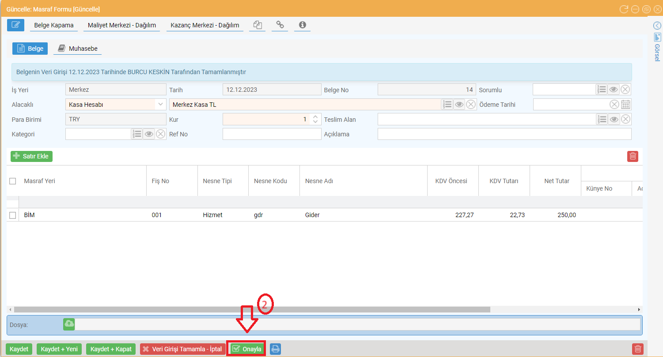The image size is (663, 357).
Task: Open Merkez Kasa TL lookup list icon
Action: [447, 104]
